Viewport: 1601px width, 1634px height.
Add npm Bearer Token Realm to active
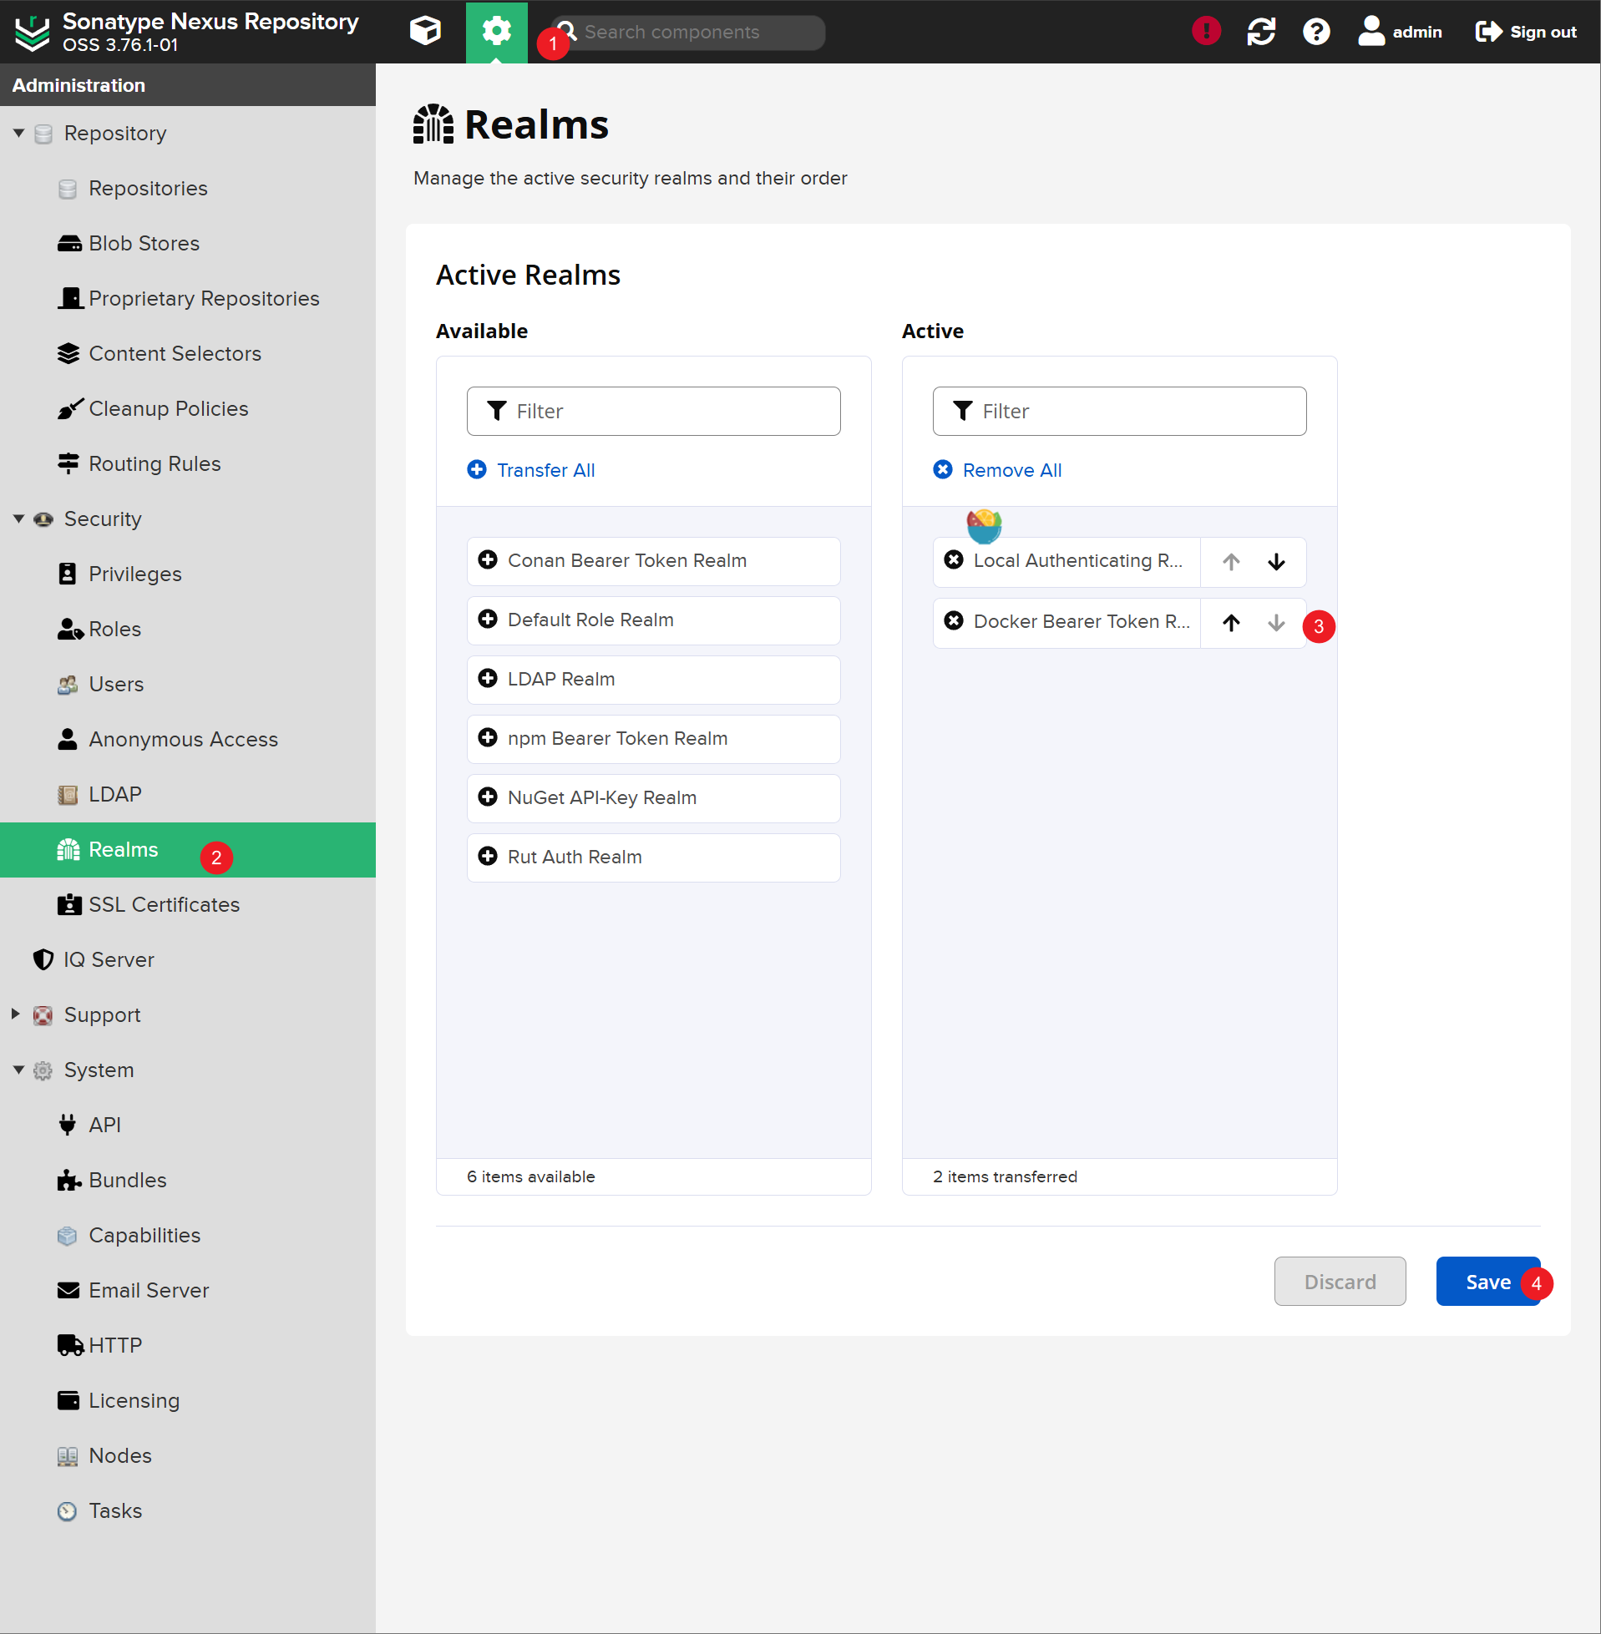[653, 739]
